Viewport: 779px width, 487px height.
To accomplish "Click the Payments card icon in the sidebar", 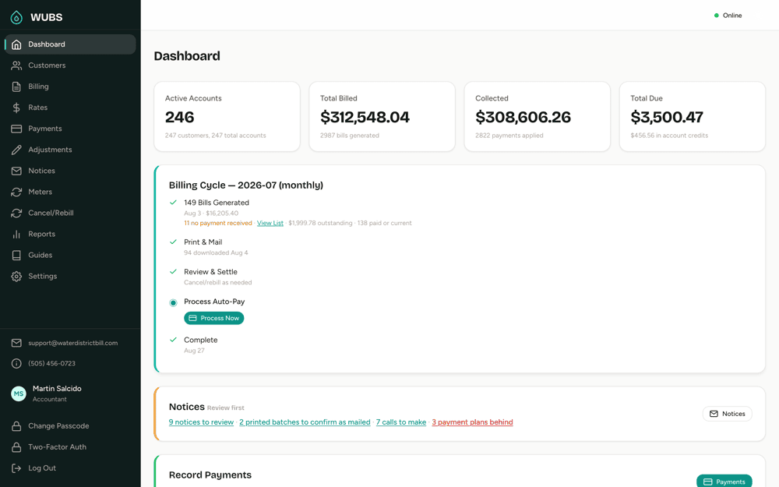I will point(16,129).
